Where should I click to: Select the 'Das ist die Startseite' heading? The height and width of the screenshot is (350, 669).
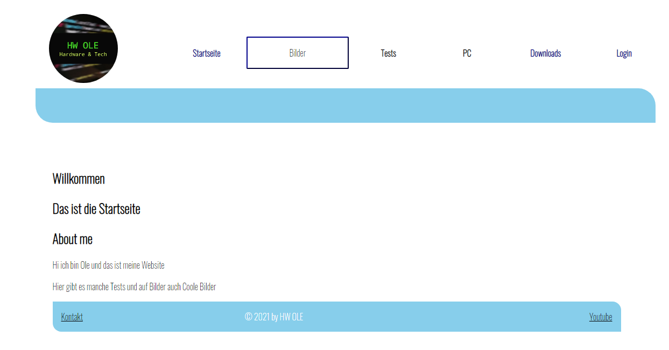pos(96,209)
